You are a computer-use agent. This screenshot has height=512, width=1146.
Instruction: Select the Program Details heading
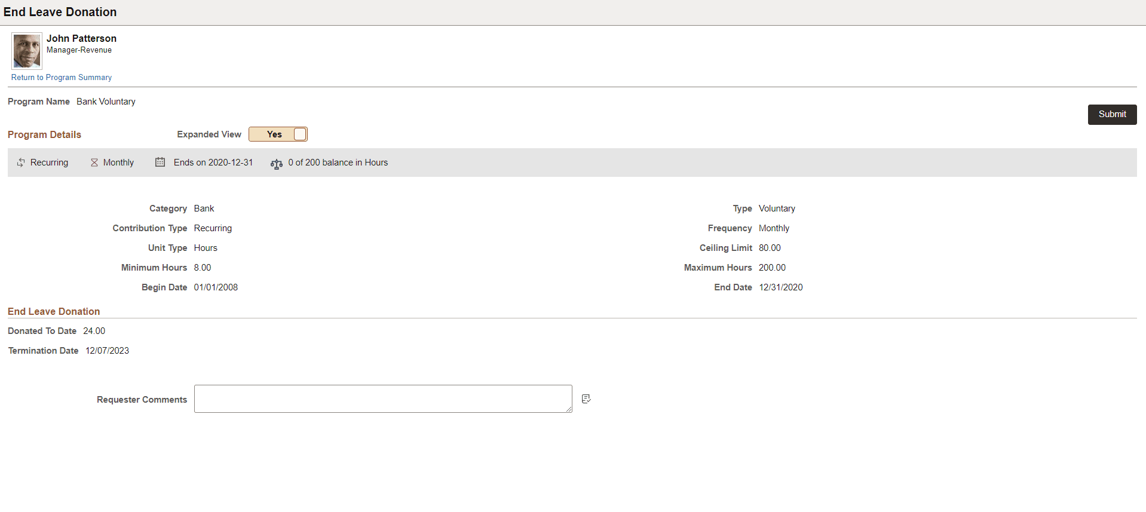click(x=44, y=134)
